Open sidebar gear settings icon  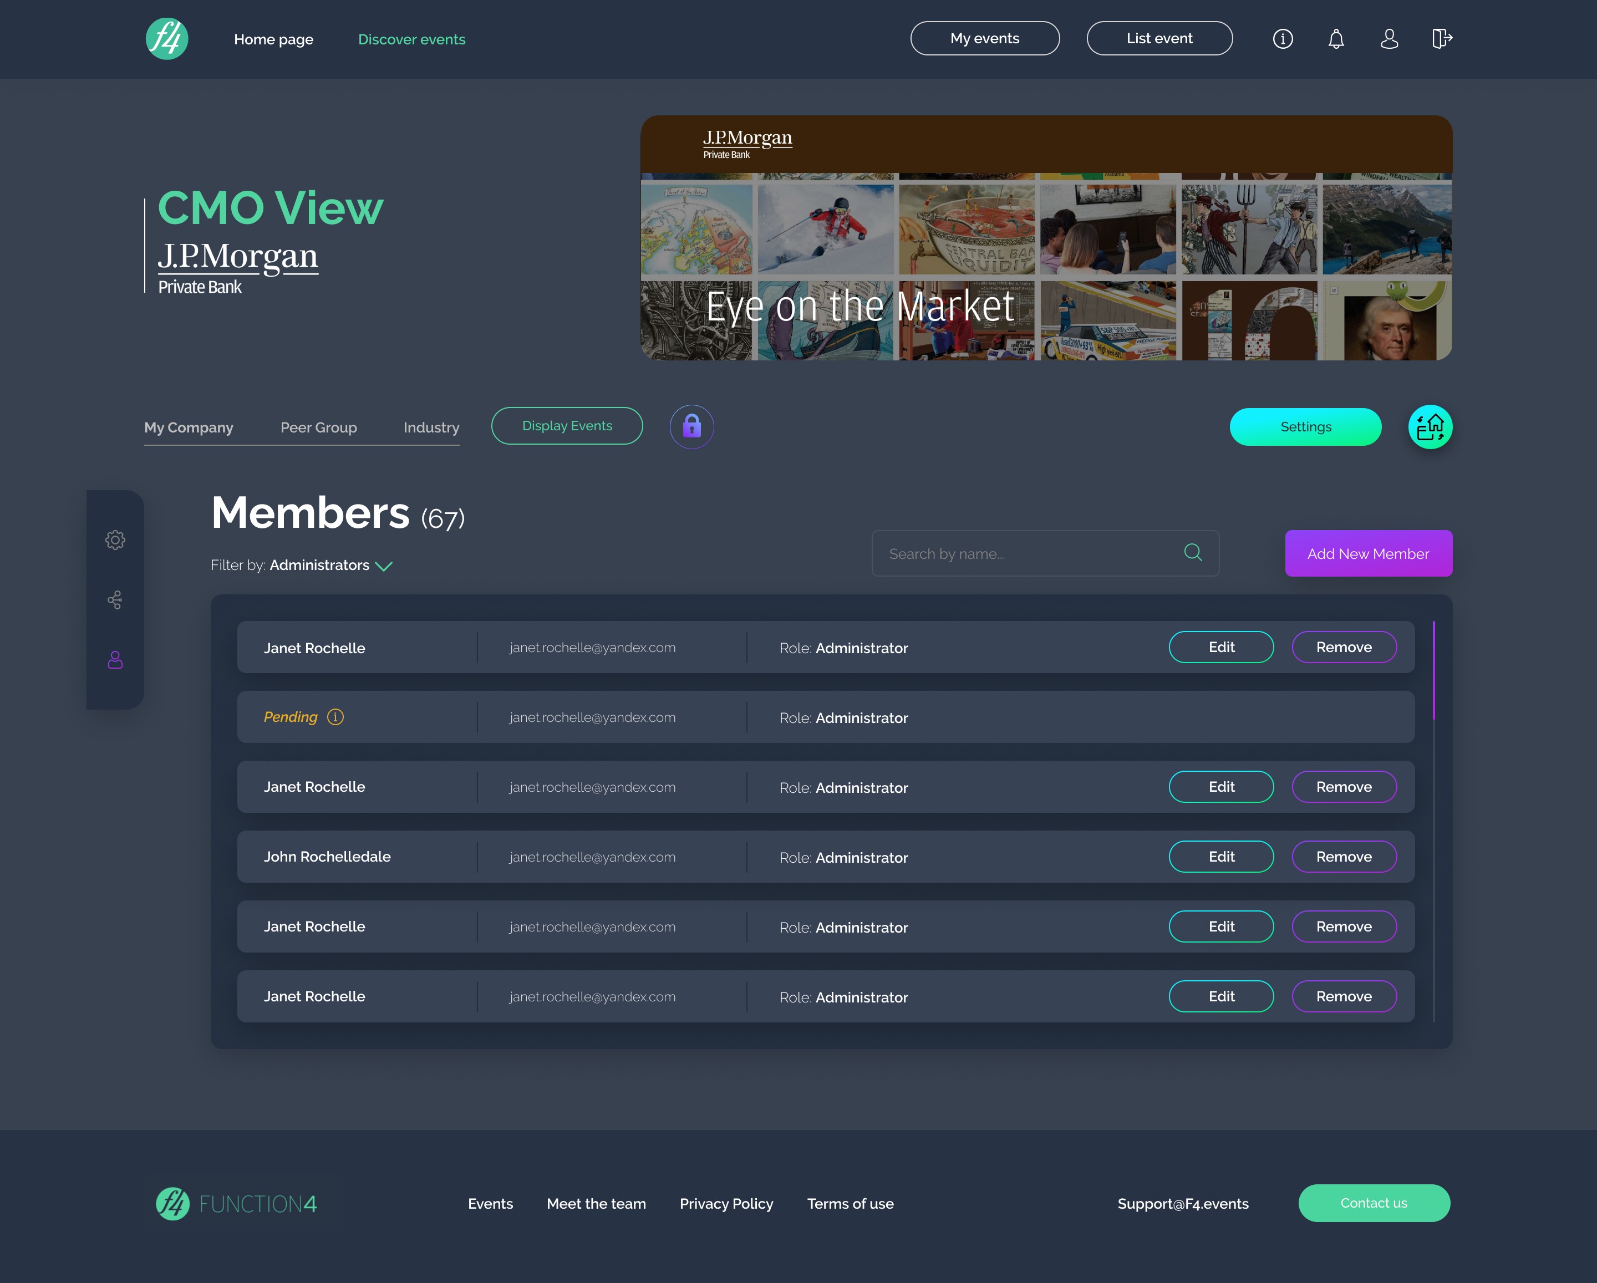click(115, 540)
